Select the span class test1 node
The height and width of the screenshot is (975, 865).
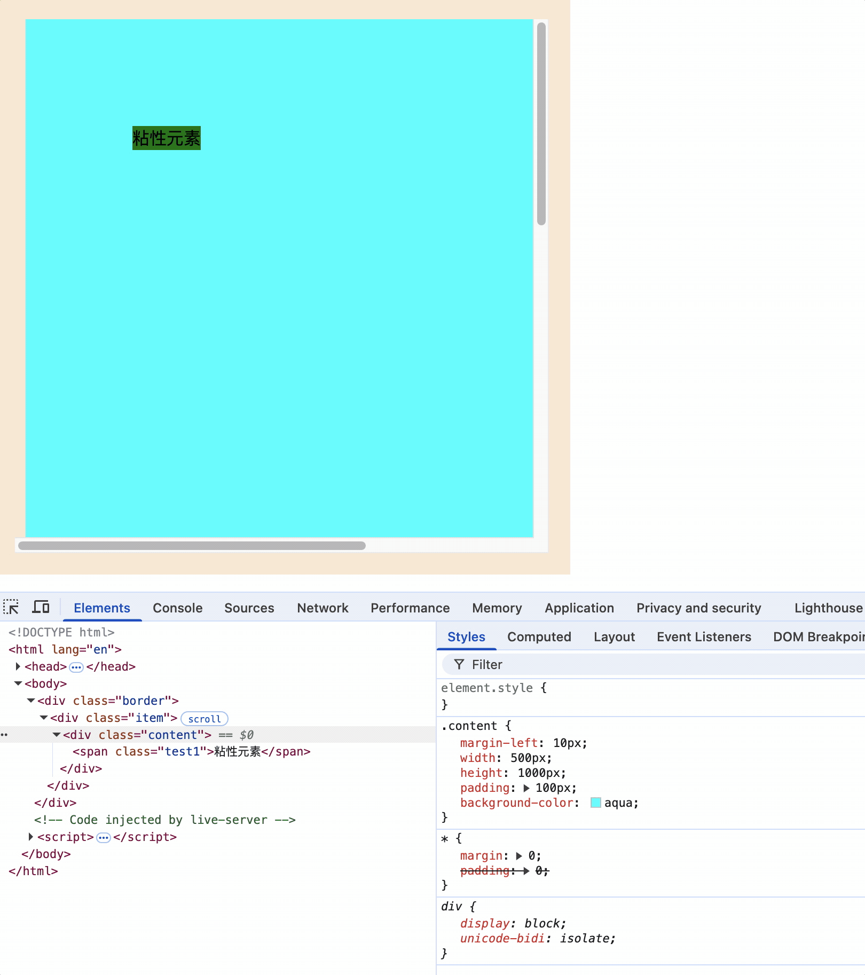pyautogui.click(x=192, y=752)
